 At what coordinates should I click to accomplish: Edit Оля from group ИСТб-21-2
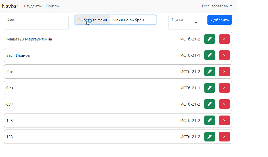click(209, 104)
